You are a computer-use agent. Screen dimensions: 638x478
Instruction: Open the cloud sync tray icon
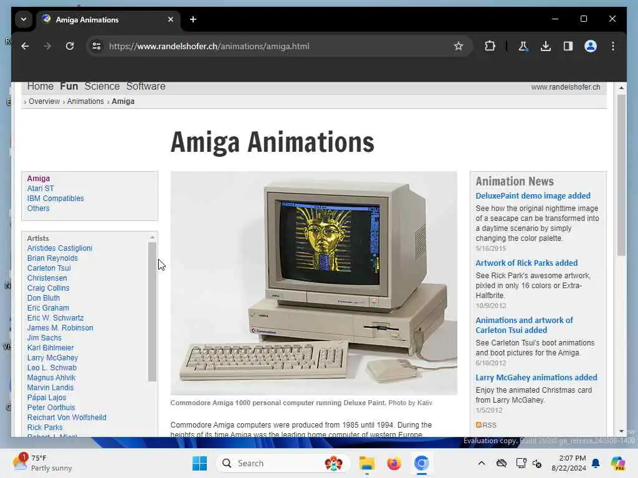point(502,463)
